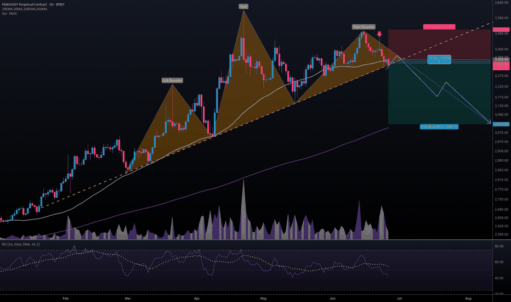Viewport: 511px width, 302px height.
Task: Click the 3,640.00 price axis label
Action: coord(501,3)
